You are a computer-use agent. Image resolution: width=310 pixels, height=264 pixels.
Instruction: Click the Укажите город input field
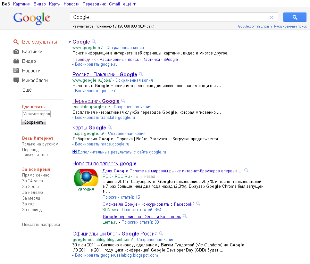pos(36,114)
